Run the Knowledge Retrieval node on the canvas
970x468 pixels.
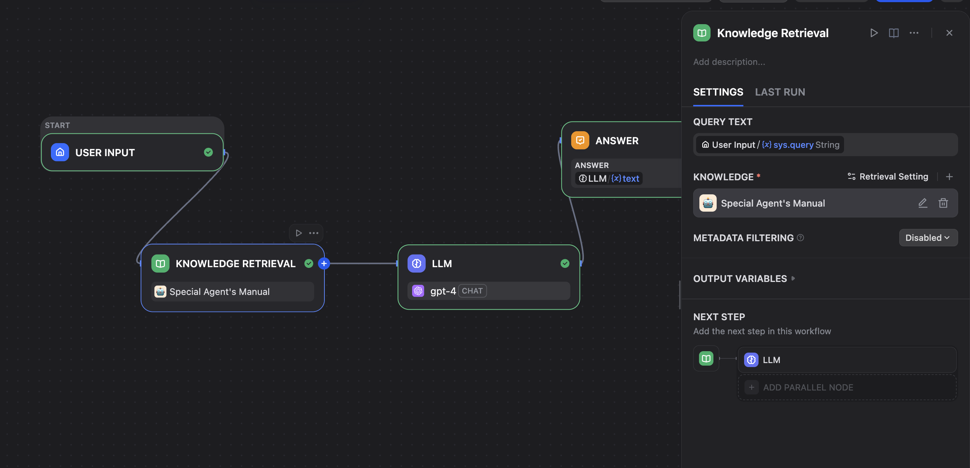pyautogui.click(x=298, y=233)
